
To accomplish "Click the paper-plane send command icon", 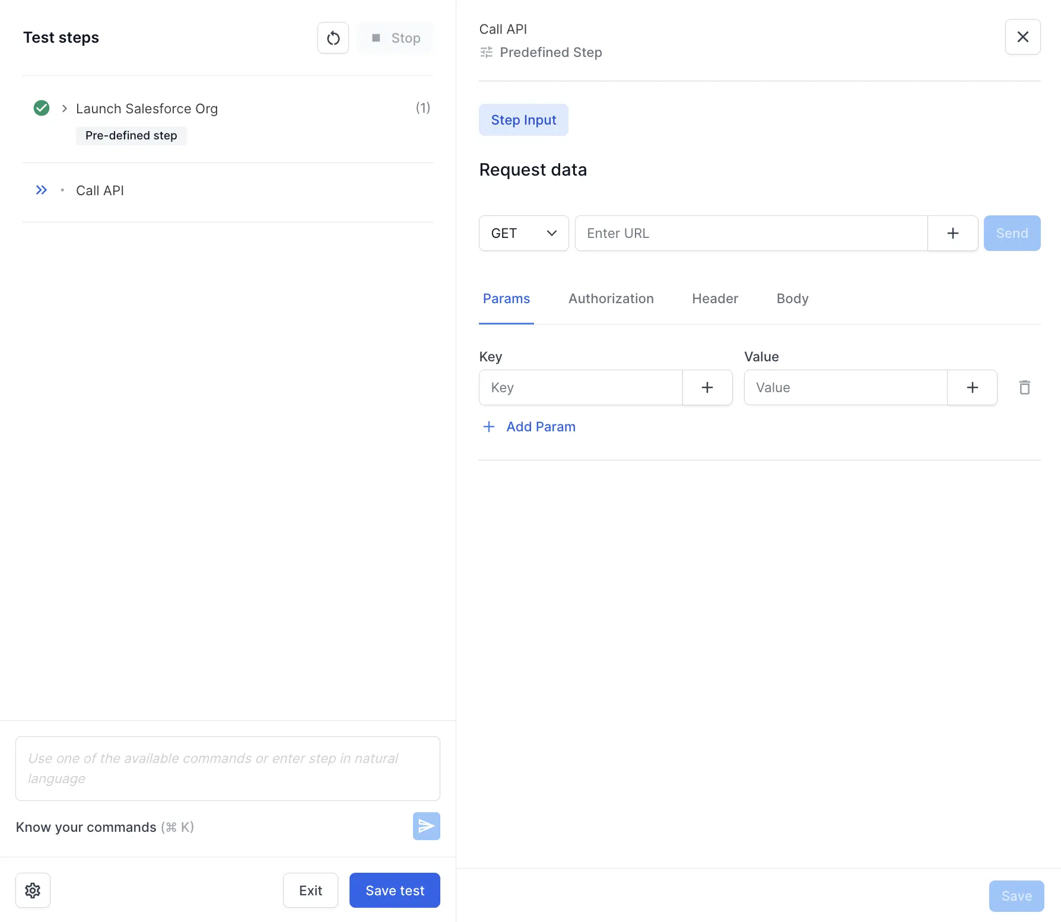I will (426, 826).
